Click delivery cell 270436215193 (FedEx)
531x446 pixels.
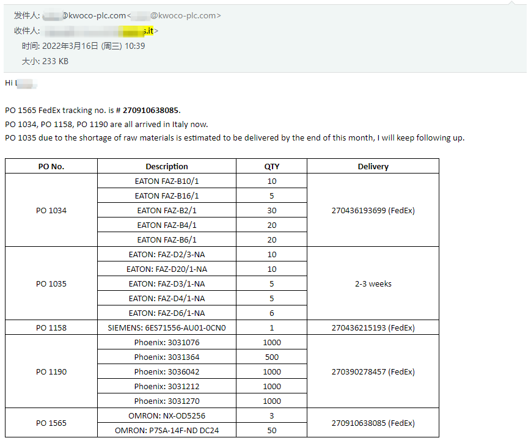[373, 328]
